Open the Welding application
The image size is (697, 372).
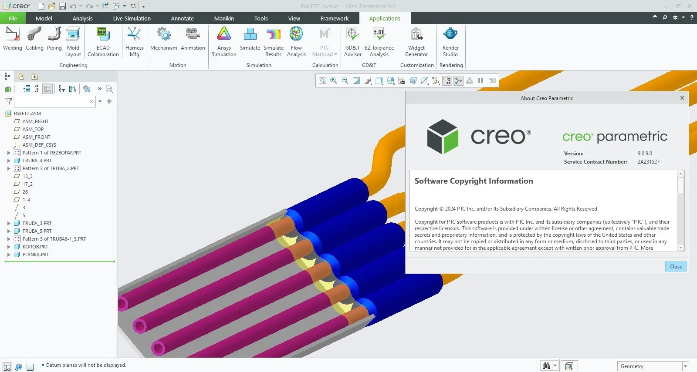[x=12, y=39]
